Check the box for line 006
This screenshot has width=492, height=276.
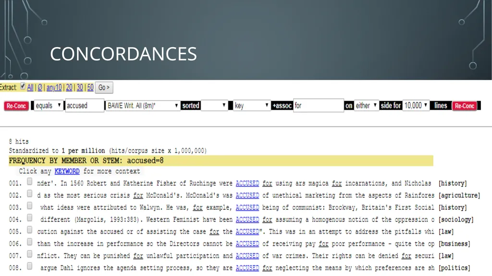point(29,242)
